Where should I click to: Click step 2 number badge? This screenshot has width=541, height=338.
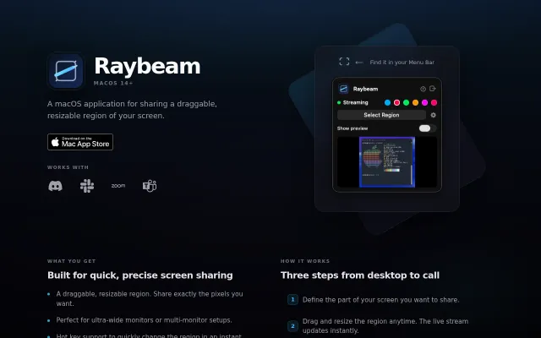click(x=292, y=326)
